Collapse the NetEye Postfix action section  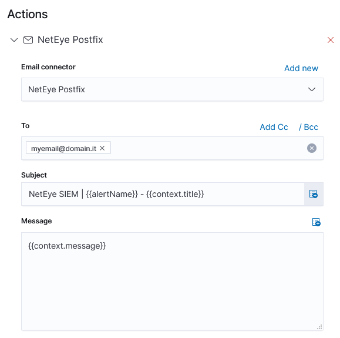pos(14,40)
